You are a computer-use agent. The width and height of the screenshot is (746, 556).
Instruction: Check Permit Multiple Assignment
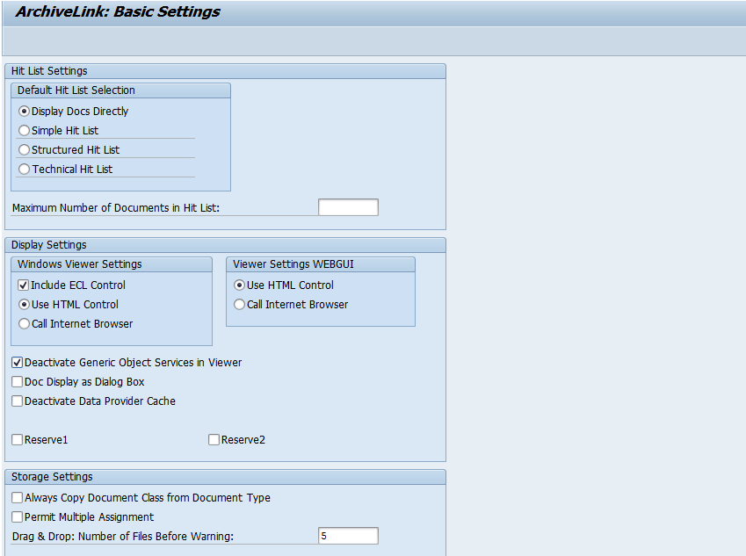point(17,517)
